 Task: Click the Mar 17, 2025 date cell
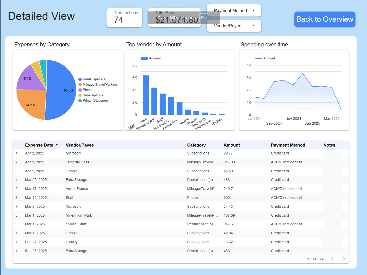click(36, 189)
